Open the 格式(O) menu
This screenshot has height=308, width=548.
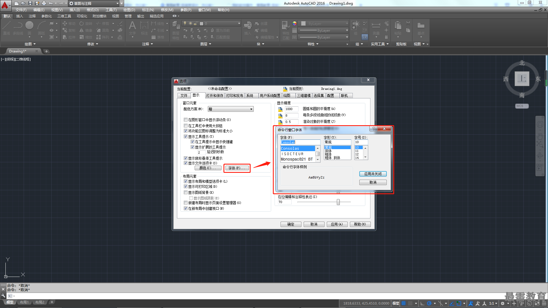coord(92,10)
